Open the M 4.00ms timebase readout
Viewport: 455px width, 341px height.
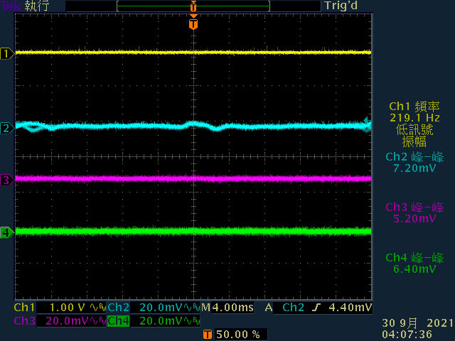point(227,308)
